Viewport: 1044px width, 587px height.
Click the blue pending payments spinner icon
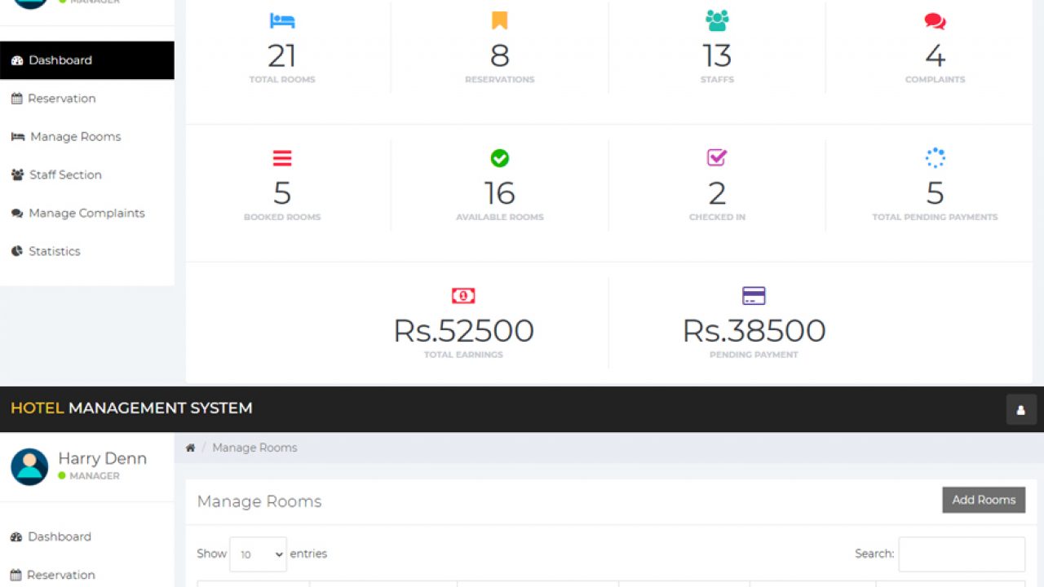click(935, 157)
